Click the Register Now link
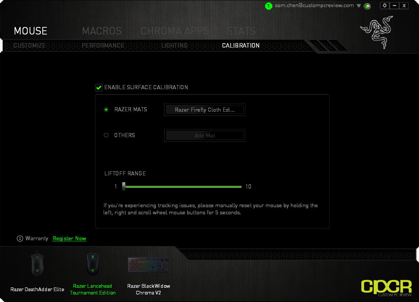This screenshot has height=302, width=419. tap(70, 238)
